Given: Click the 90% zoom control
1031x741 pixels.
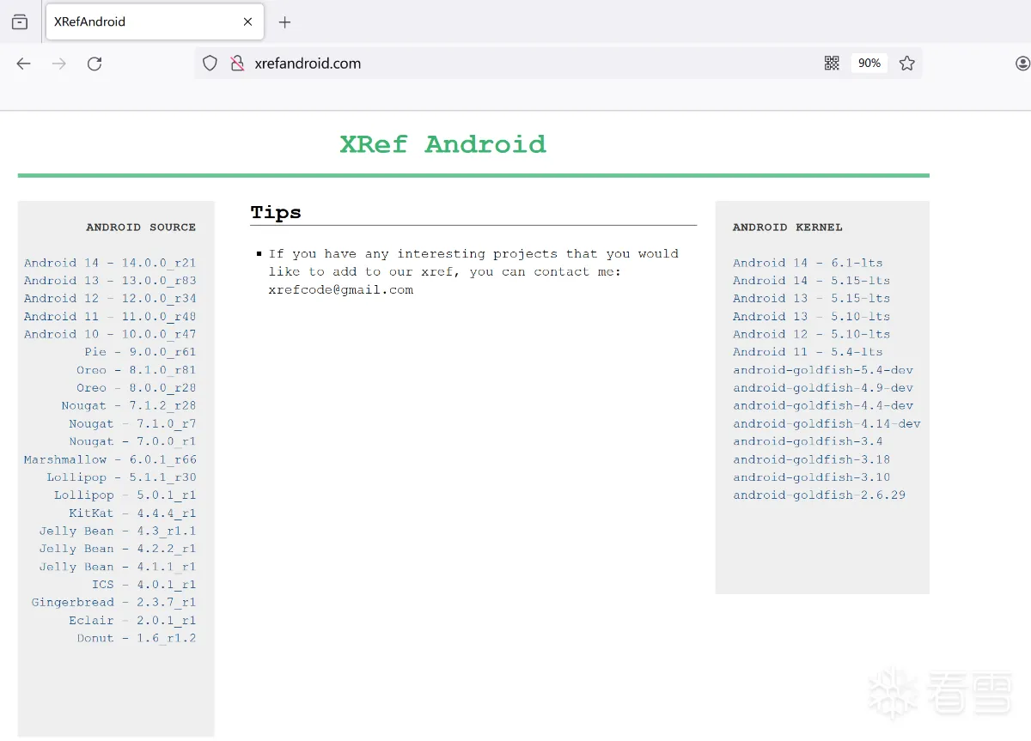Looking at the screenshot, I should [x=869, y=63].
